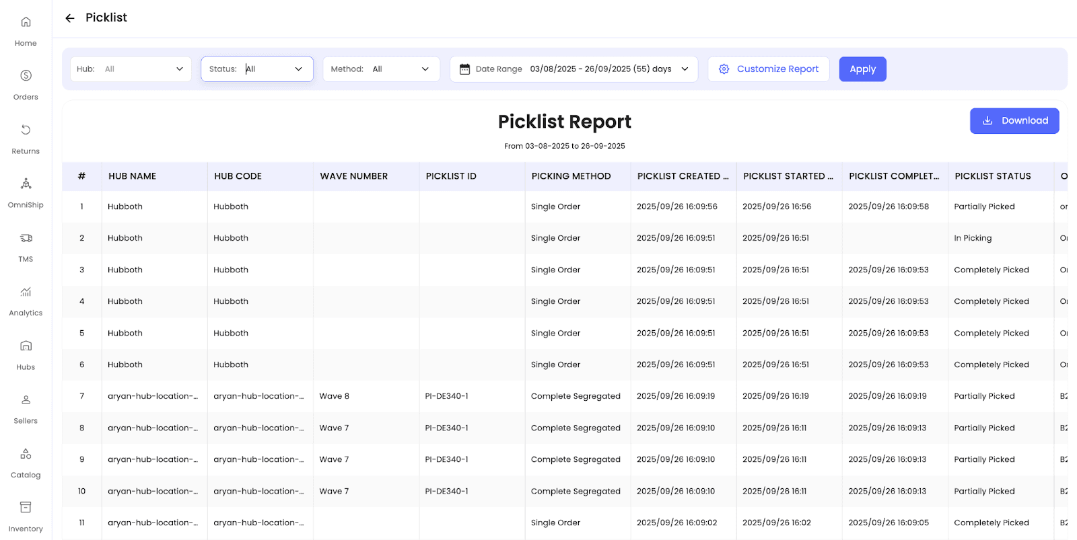
Task: Download the Picklist Report
Action: [x=1014, y=121]
